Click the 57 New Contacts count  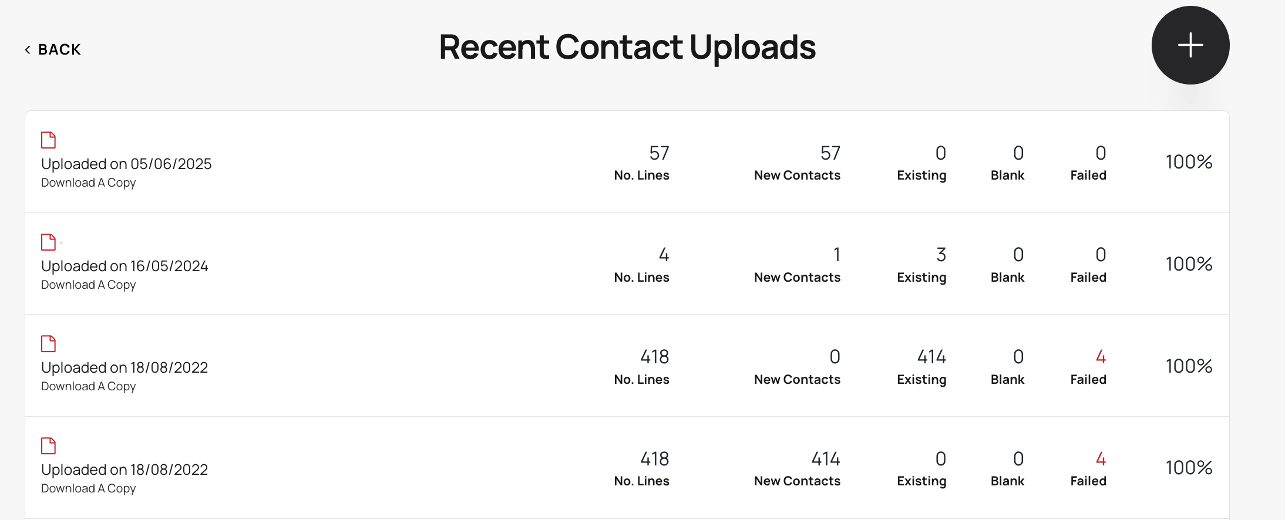(830, 153)
